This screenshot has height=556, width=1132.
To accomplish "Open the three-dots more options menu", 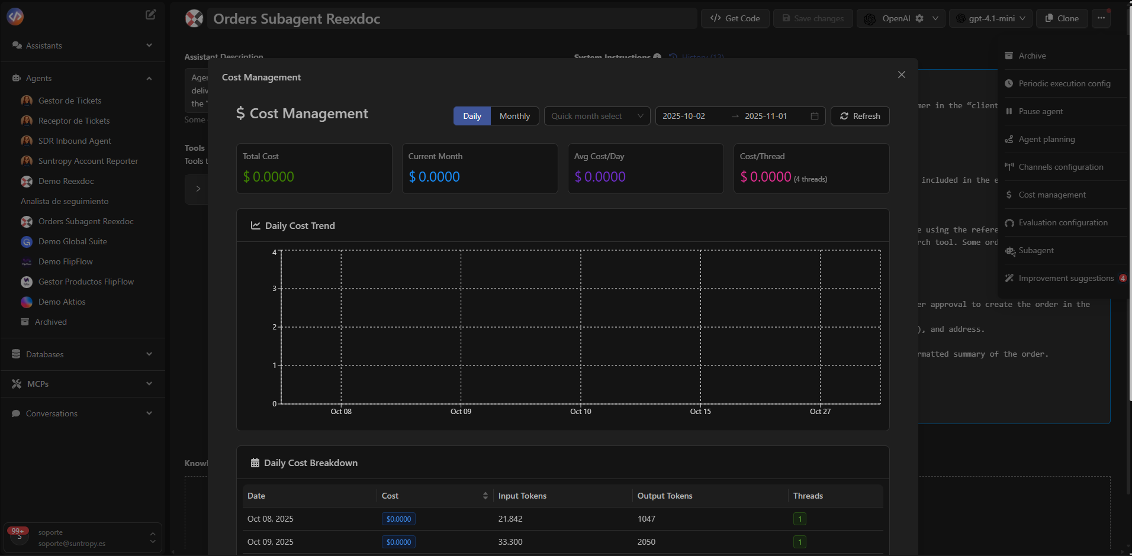I will [x=1101, y=18].
